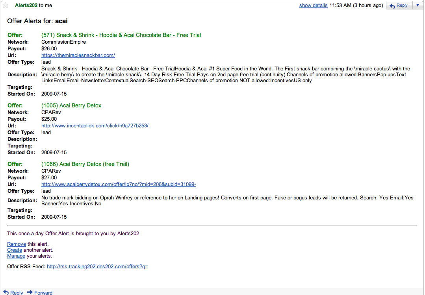Viewport: 425px width, 295px height.
Task: Click the $27.00 payout value
Action: pyautogui.click(x=49, y=178)
